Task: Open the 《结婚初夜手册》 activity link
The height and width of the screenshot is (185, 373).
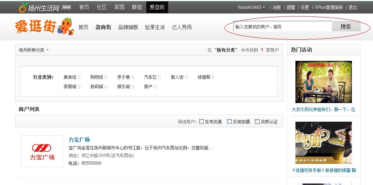Action: (324, 170)
